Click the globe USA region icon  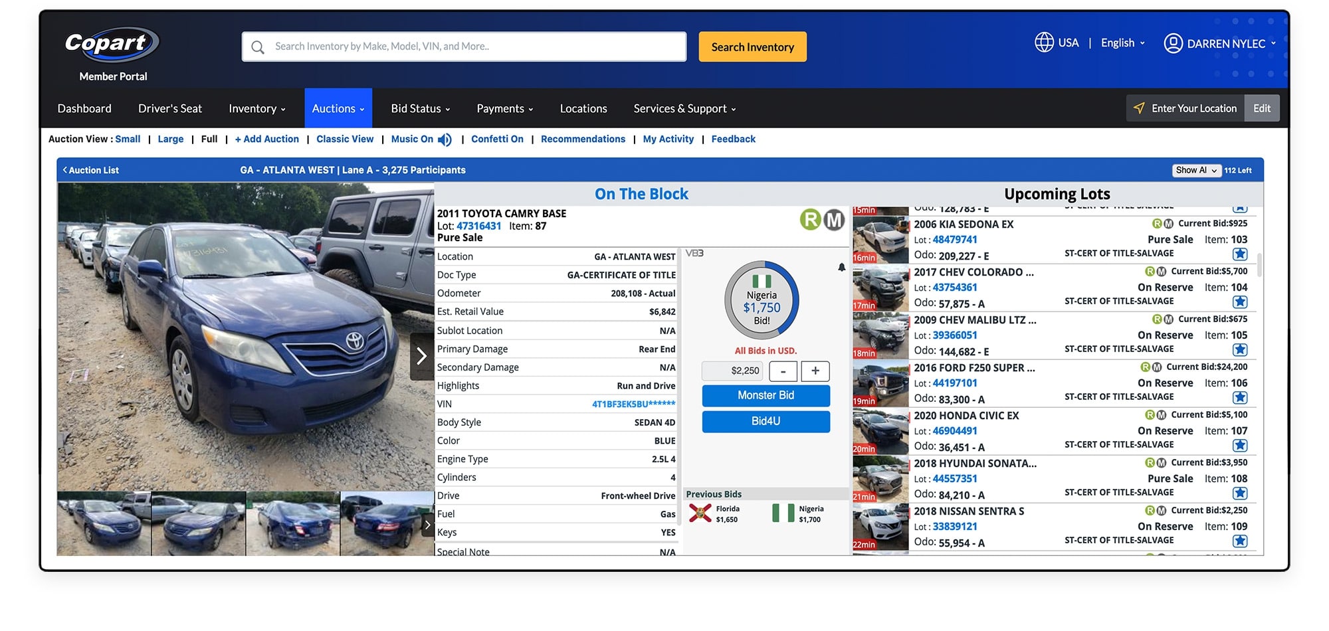click(1044, 43)
